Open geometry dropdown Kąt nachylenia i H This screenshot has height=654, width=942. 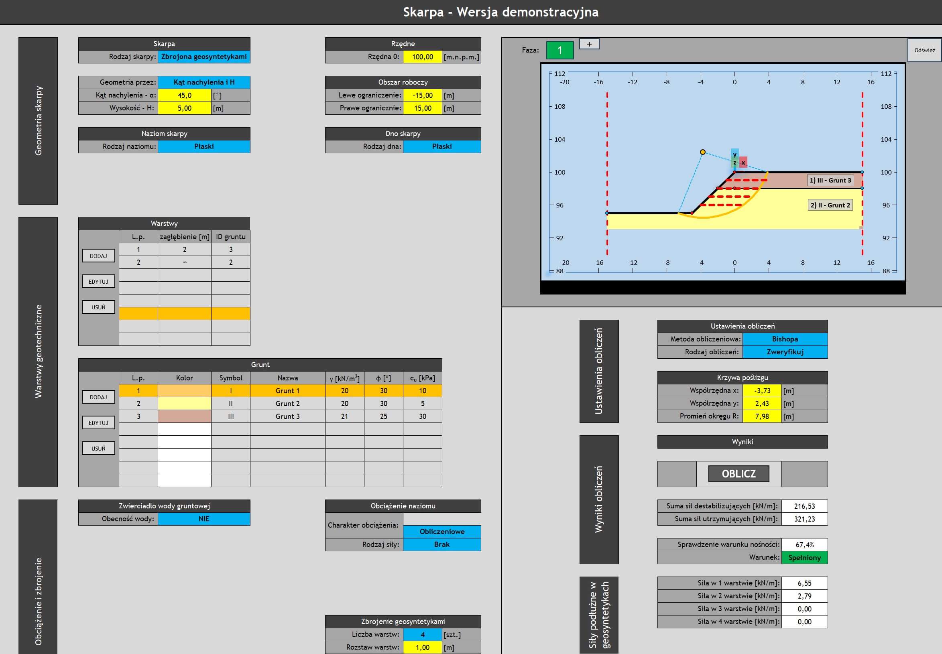click(x=204, y=82)
